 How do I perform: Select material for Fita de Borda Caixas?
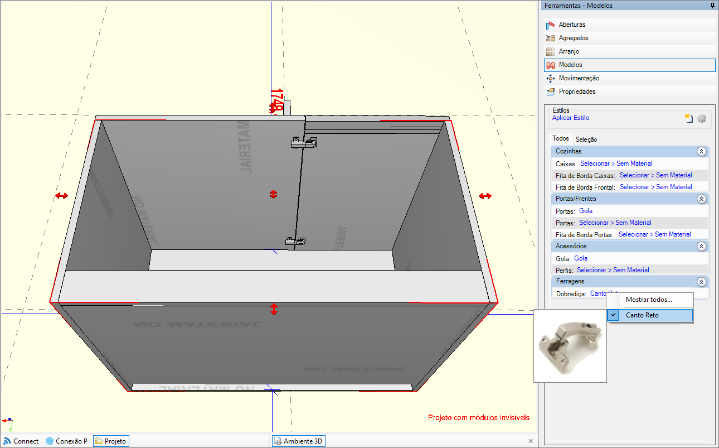[x=656, y=175]
